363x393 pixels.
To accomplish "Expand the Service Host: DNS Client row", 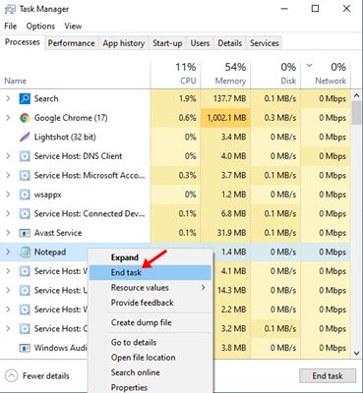I will pyautogui.click(x=9, y=156).
